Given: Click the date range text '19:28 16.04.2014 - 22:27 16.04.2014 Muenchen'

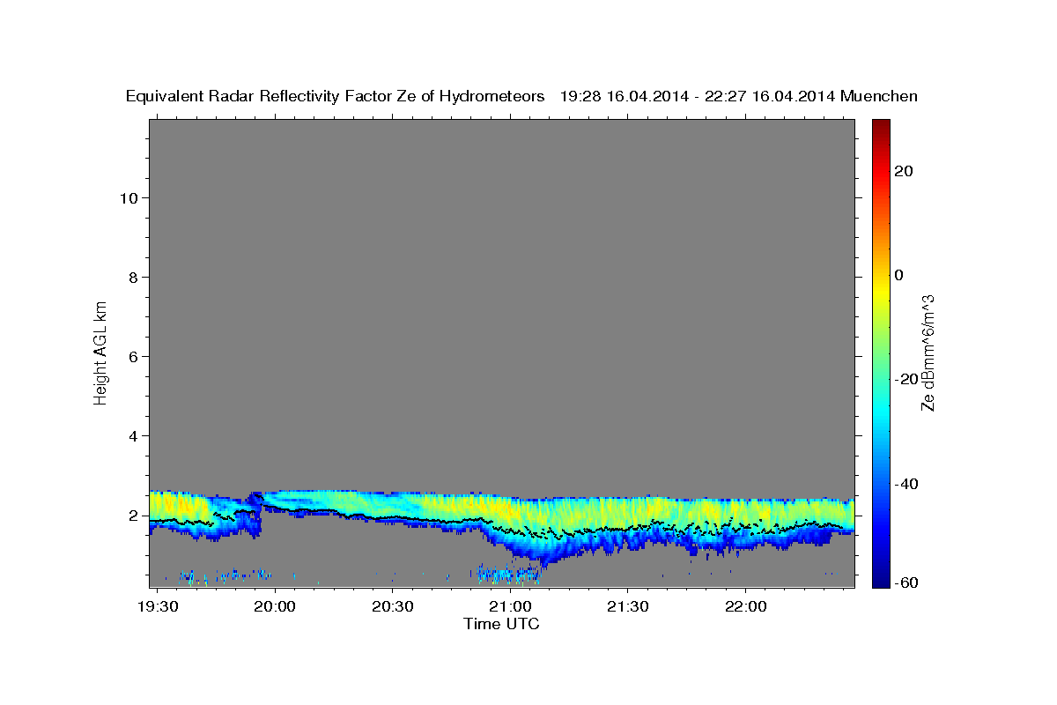Looking at the screenshot, I should click(738, 97).
